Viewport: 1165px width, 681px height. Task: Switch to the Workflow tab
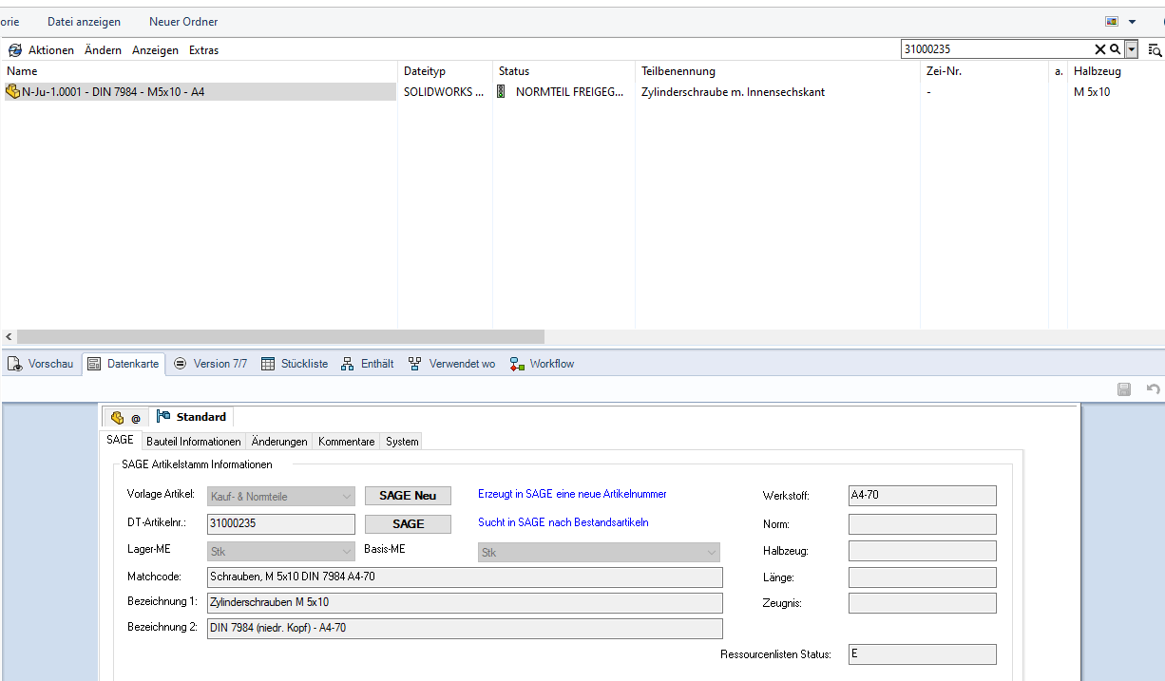pyautogui.click(x=542, y=364)
